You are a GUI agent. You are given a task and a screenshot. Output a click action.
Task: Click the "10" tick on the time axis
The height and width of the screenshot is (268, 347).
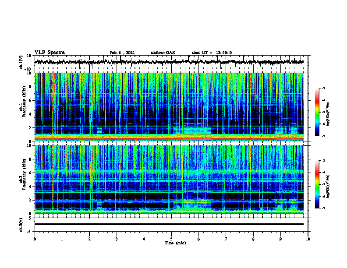click(308, 239)
